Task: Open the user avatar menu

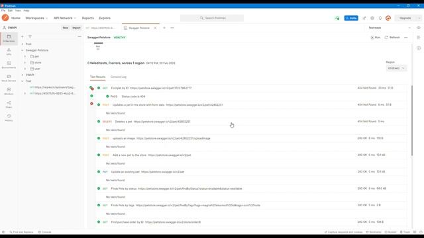Action: pos(388,18)
